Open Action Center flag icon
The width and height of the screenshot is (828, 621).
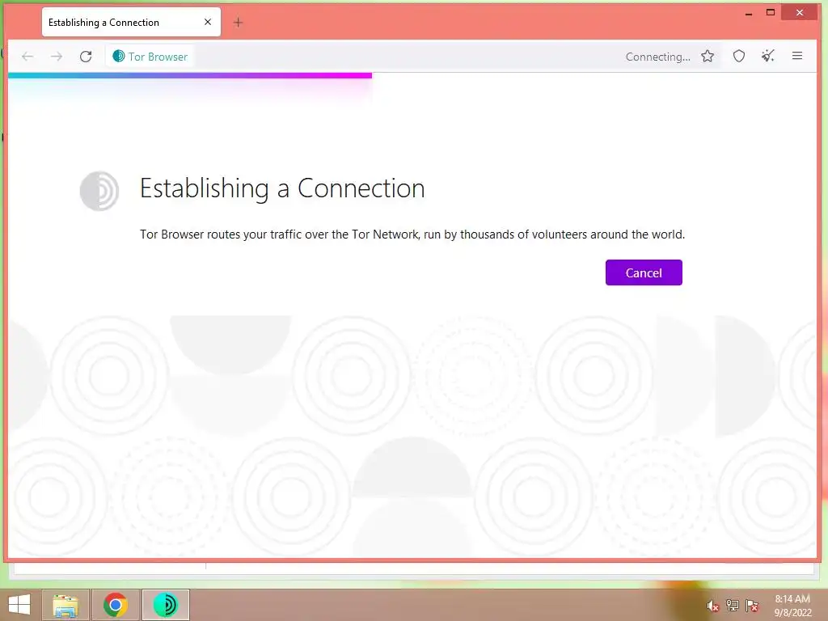coord(752,606)
